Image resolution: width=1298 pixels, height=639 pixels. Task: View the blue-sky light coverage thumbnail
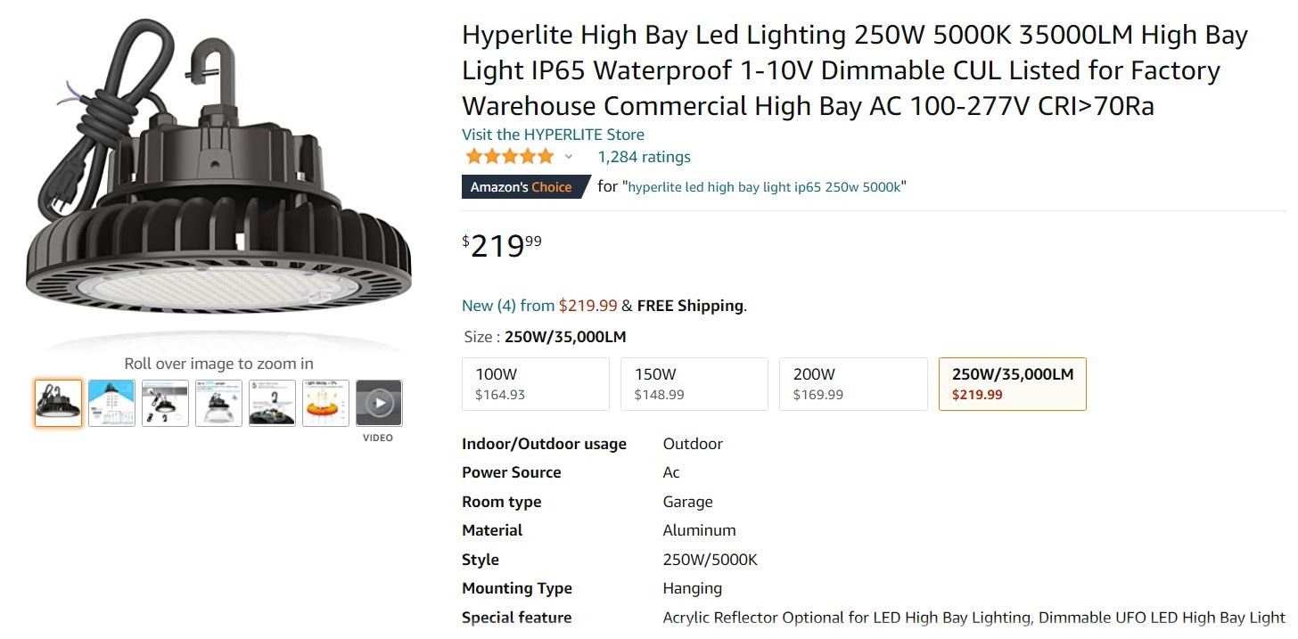click(x=111, y=403)
